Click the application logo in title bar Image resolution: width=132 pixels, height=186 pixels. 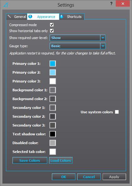coord(5,5)
